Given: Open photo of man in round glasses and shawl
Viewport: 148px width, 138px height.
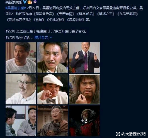Looking at the screenshot, I should point(53,121).
